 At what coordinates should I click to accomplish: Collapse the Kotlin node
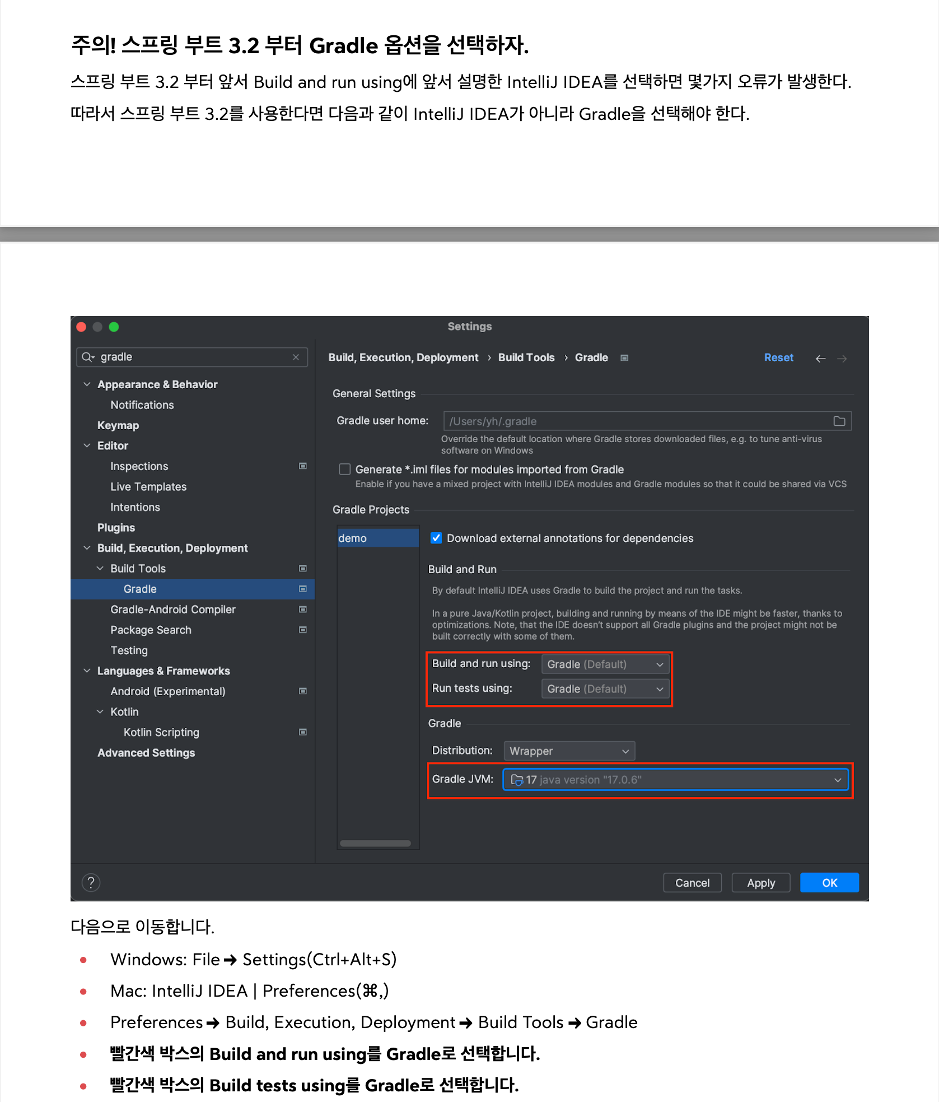click(100, 712)
